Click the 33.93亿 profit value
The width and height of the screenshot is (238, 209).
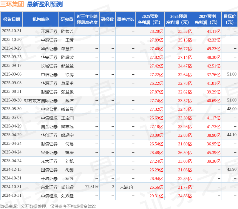coord(185,127)
